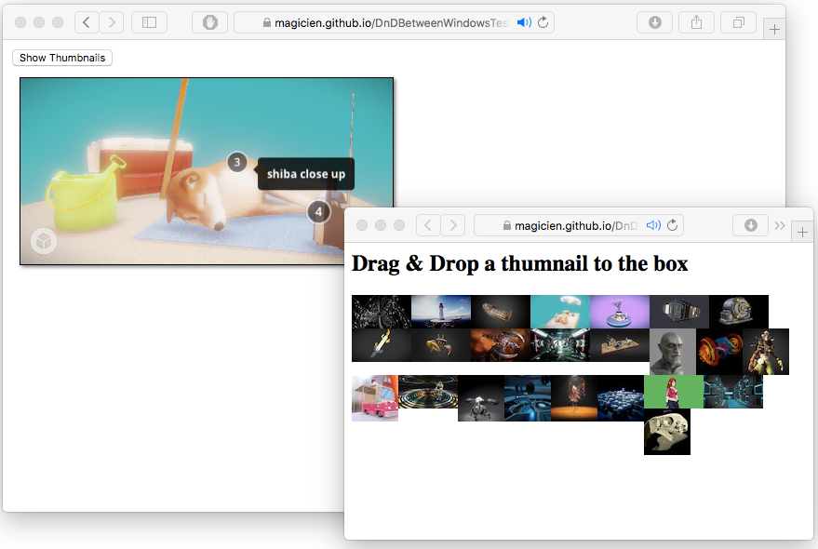
Task: Click the Sketchfab cube logo in viewer
Action: coord(44,241)
